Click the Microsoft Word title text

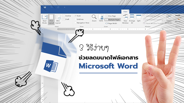108,66
